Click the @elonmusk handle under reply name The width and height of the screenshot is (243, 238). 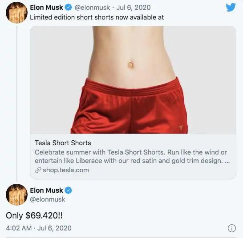[x=48, y=199]
